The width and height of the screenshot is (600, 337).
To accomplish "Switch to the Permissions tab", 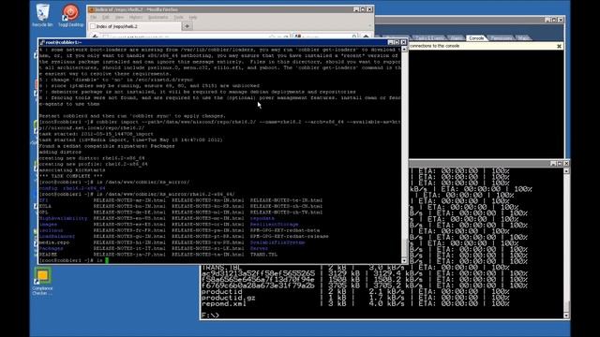I will [x=501, y=38].
